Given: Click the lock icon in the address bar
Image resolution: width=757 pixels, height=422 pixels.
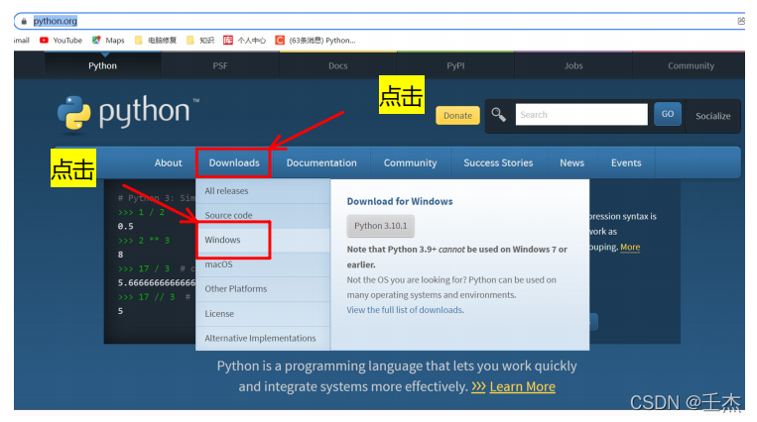Looking at the screenshot, I should point(24,21).
